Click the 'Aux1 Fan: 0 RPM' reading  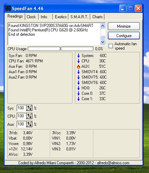(23, 72)
